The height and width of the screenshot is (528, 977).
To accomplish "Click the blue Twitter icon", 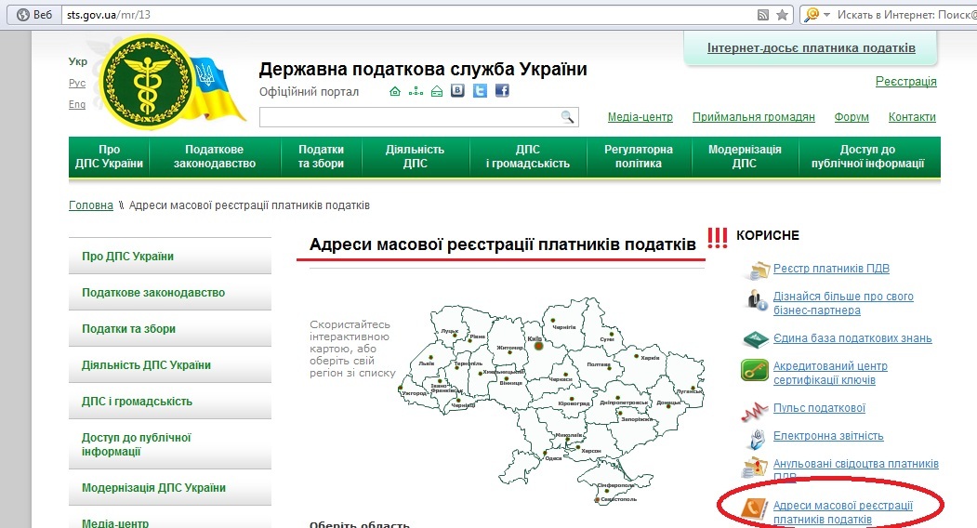I will [480, 91].
